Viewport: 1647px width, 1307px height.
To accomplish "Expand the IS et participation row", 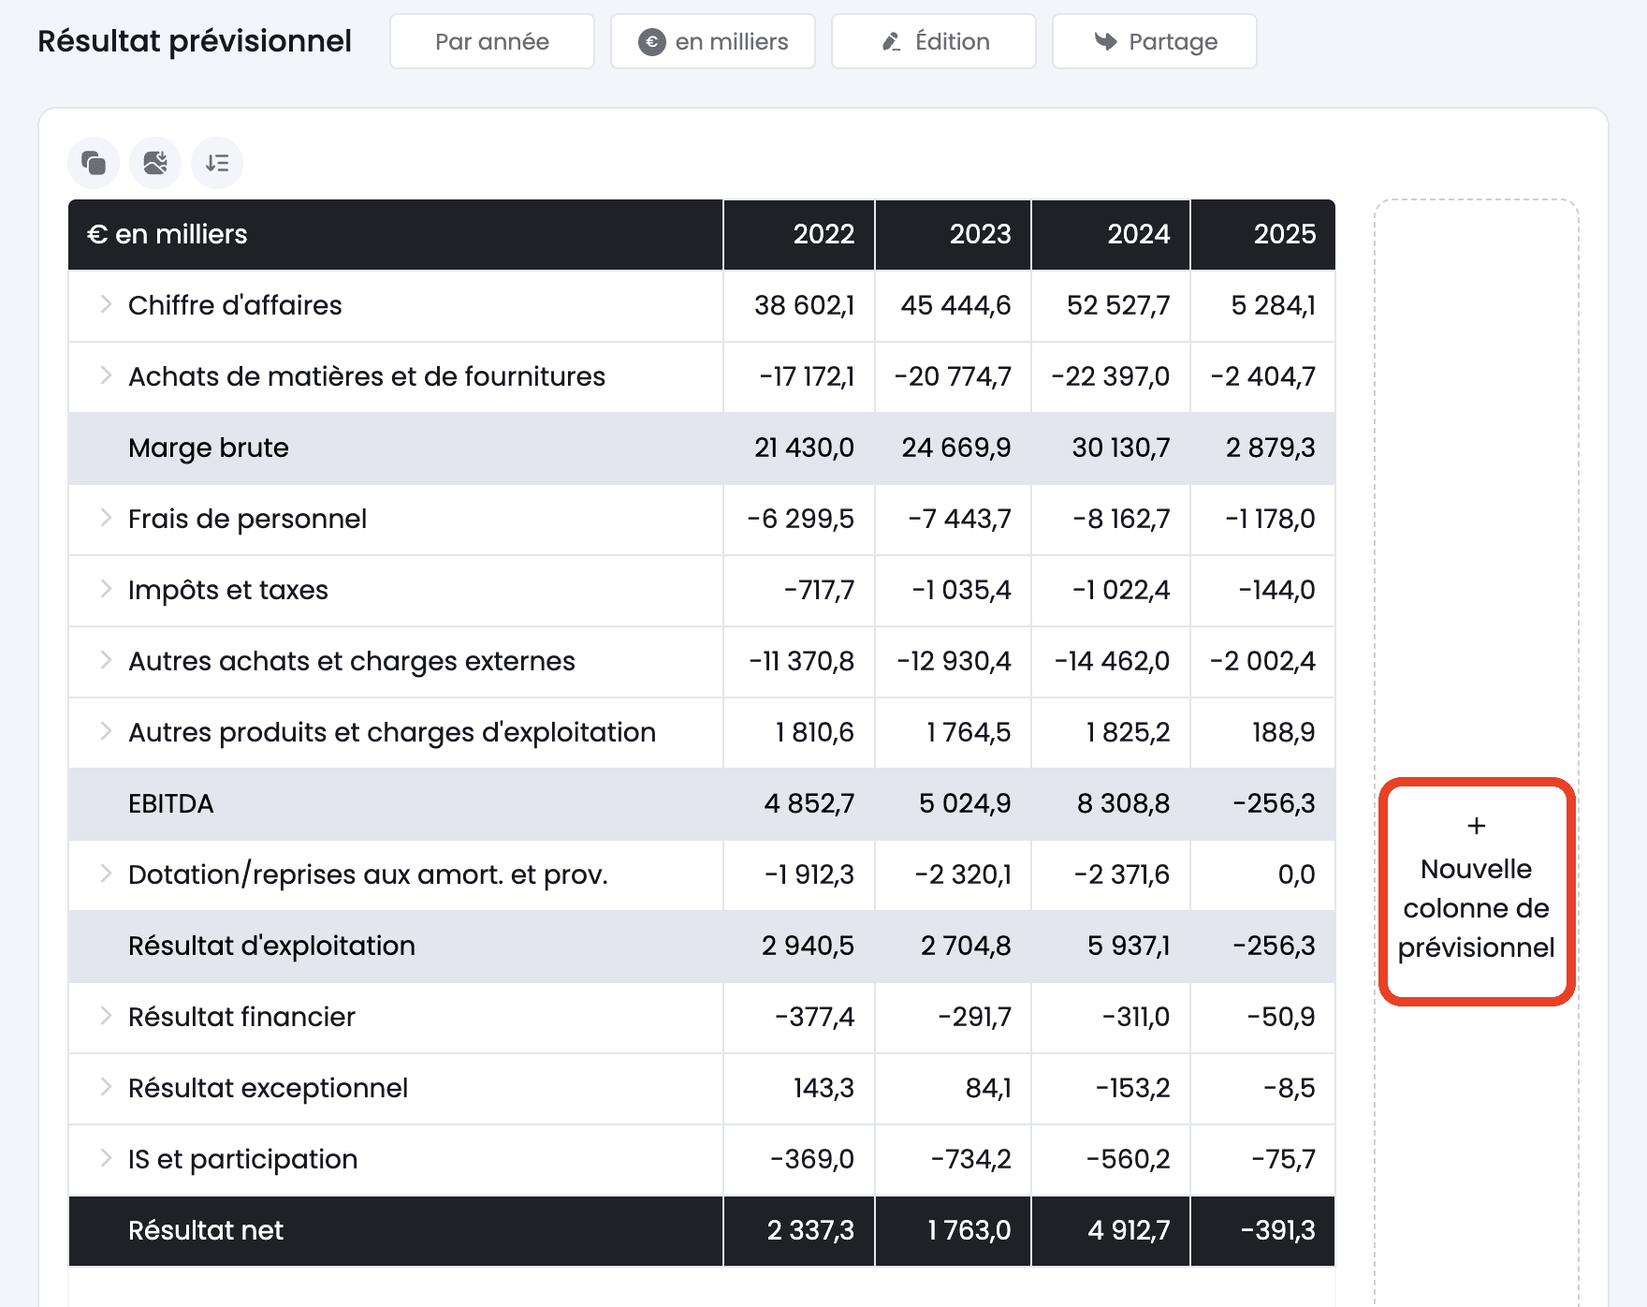I will tap(106, 1158).
